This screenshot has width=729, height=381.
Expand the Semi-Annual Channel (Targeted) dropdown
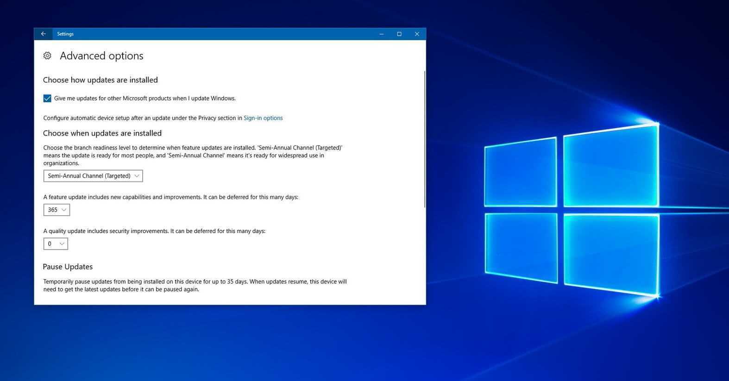click(x=93, y=176)
